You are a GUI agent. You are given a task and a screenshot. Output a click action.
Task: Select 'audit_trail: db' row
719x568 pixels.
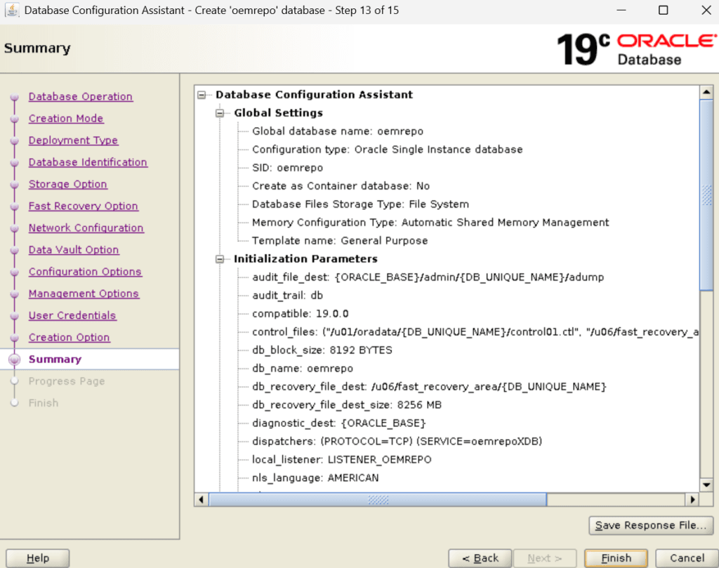point(287,296)
